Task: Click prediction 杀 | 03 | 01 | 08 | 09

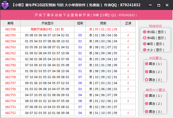Action: pyautogui.click(x=103, y=65)
